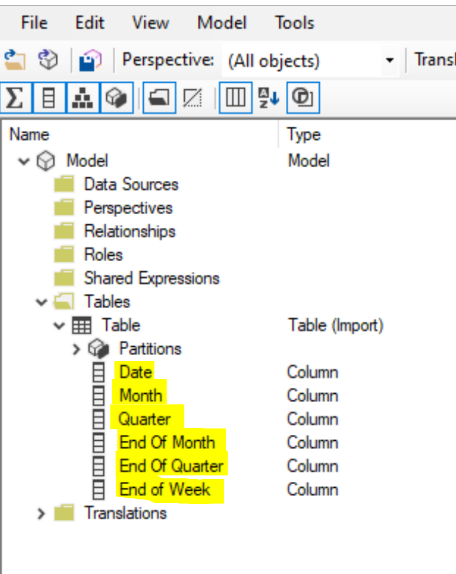Image resolution: width=456 pixels, height=574 pixels.
Task: Collapse the Model root node
Action: 24,161
